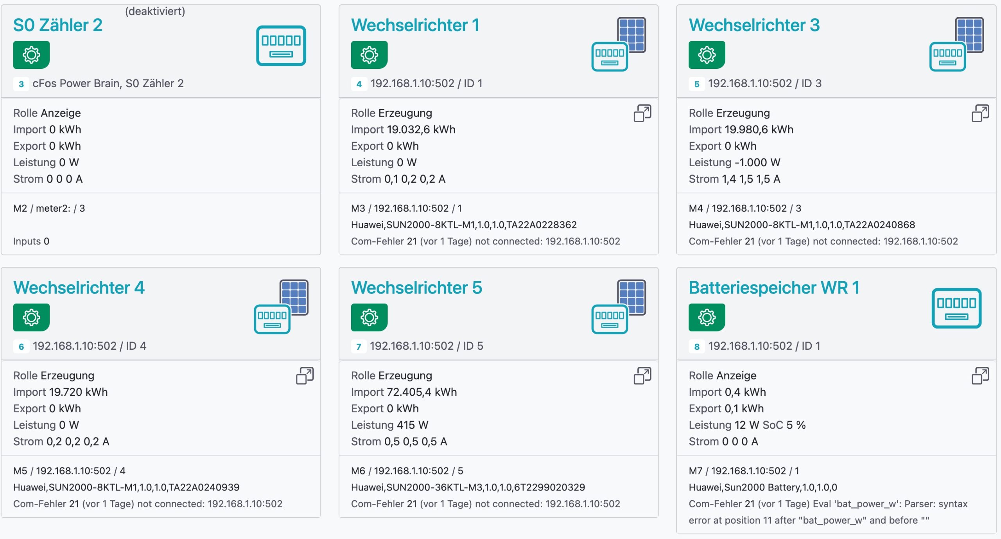Open settings gear for S0 Zähler 2
The width and height of the screenshot is (1001, 539).
pyautogui.click(x=31, y=55)
